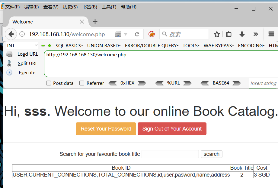278x188 pixels.
Task: Click the Split URL scissors icon
Action: [9, 63]
